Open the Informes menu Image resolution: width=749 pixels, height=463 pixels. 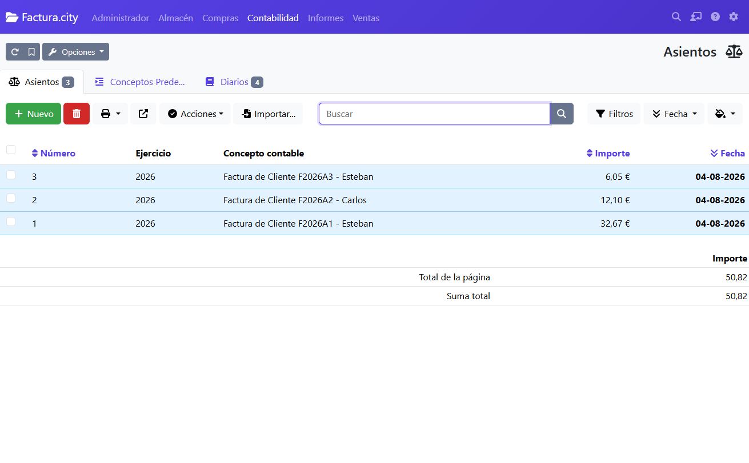point(326,18)
